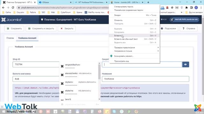
Task: Click Сохранить и закрыть button
Action: pos(41,28)
